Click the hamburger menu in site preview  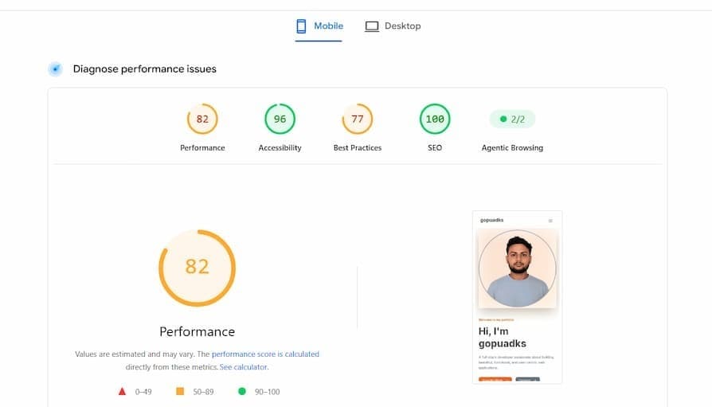click(x=550, y=221)
